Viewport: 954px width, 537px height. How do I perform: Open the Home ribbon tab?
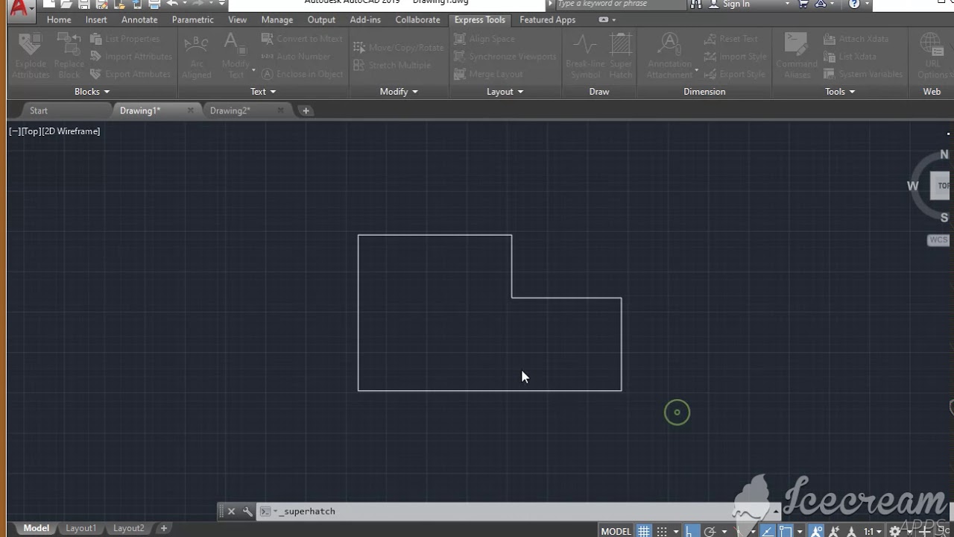tap(59, 20)
